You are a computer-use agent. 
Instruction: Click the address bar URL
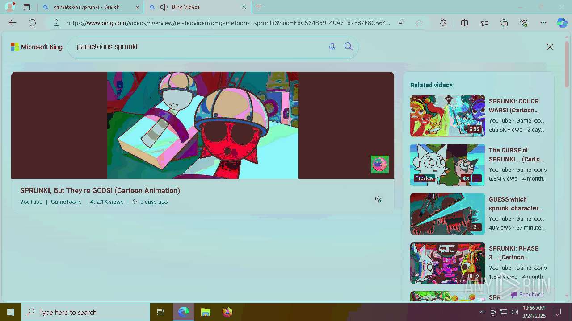(228, 23)
